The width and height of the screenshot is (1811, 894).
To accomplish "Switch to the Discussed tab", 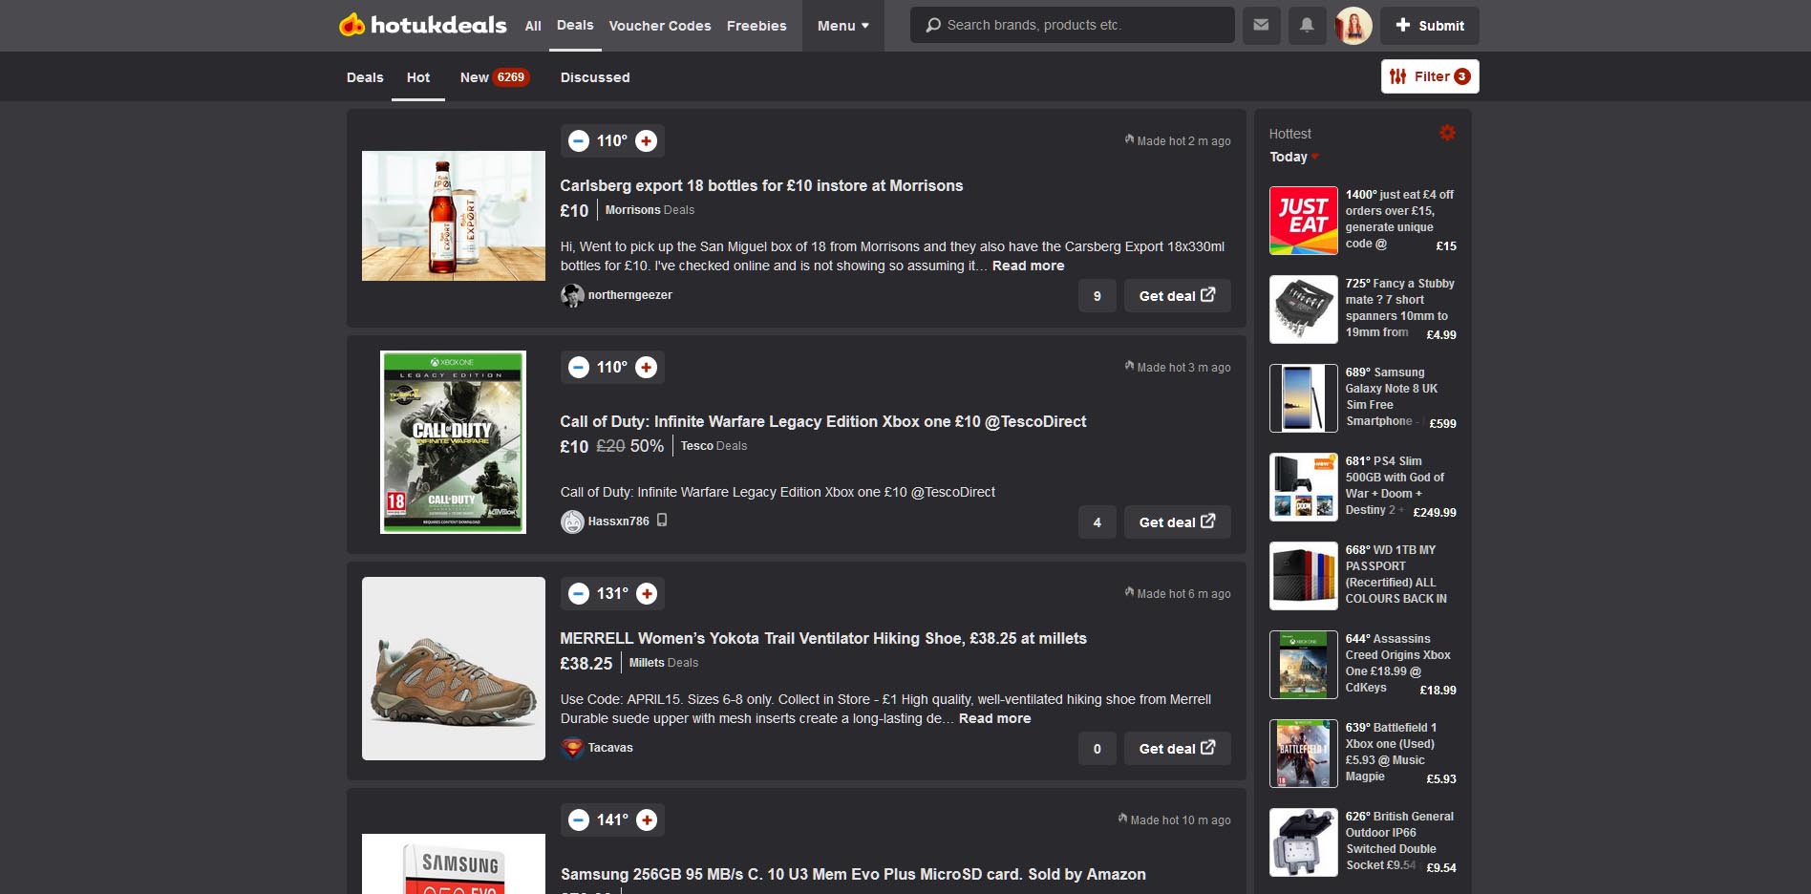I will (x=594, y=77).
